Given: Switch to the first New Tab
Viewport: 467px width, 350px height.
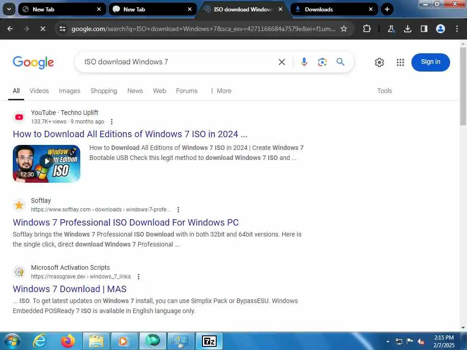Looking at the screenshot, I should (x=62, y=9).
